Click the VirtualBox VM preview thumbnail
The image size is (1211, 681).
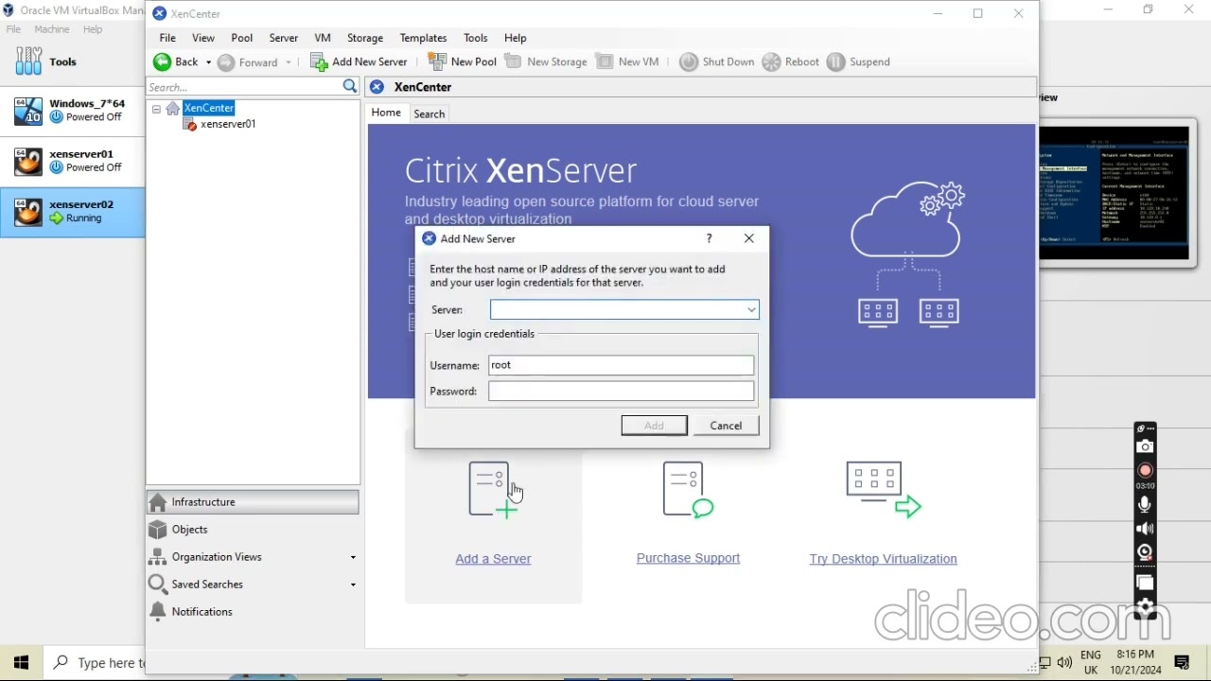point(1114,194)
